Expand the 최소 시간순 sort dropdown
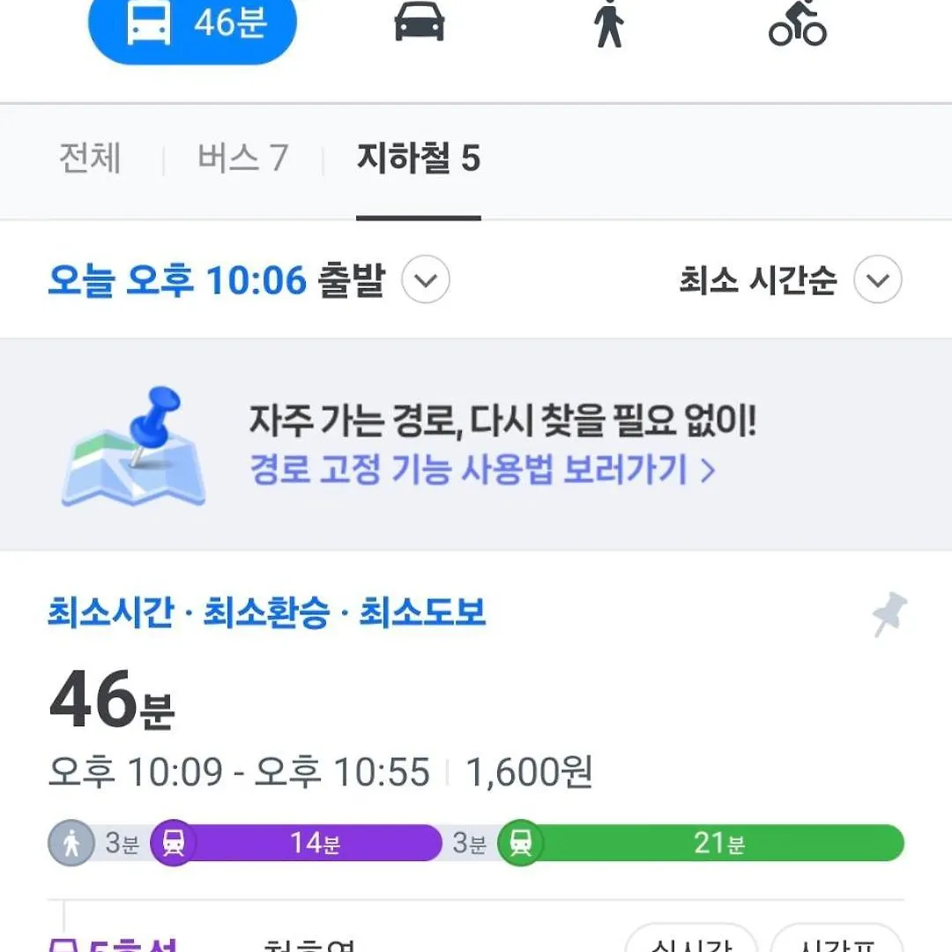 [x=878, y=281]
